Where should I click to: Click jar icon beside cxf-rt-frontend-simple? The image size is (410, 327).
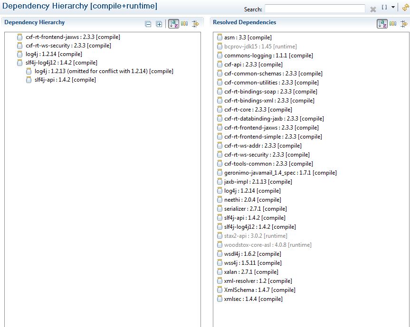(219, 137)
